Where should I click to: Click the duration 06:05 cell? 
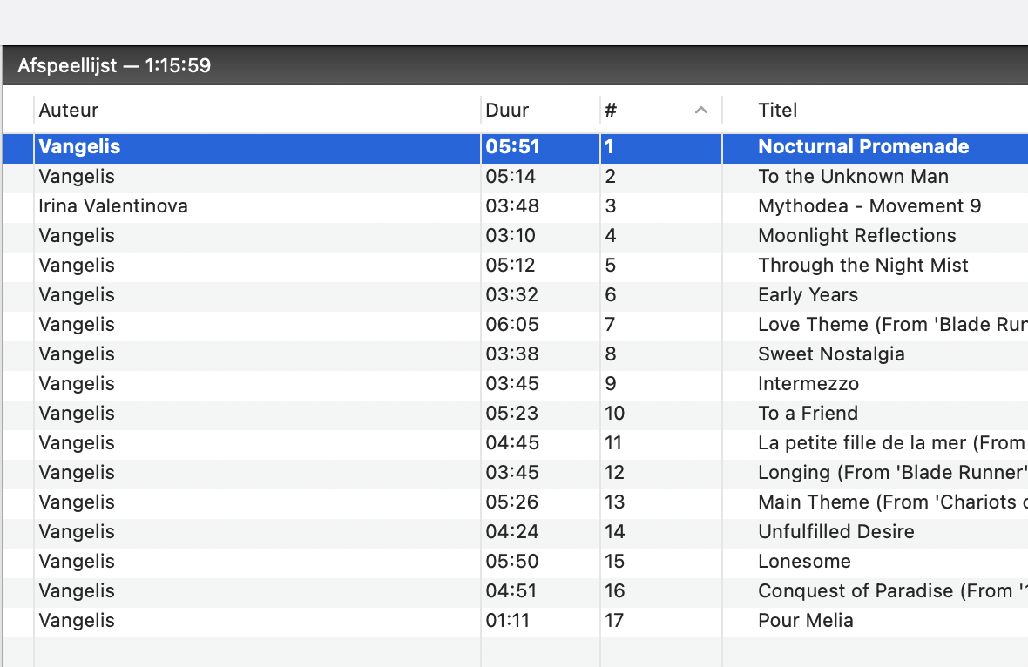tap(512, 324)
